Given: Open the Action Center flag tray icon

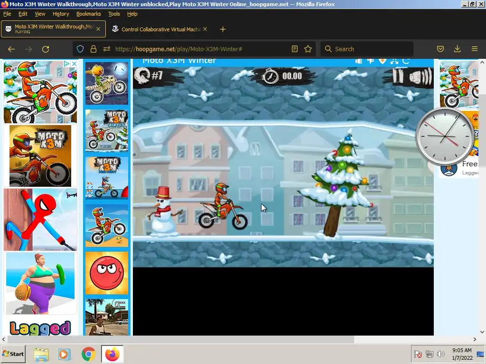Looking at the screenshot, I should [418, 354].
